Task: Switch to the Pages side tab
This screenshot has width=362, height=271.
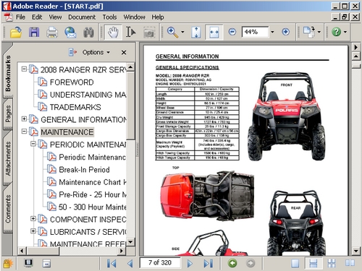Action: 8,114
